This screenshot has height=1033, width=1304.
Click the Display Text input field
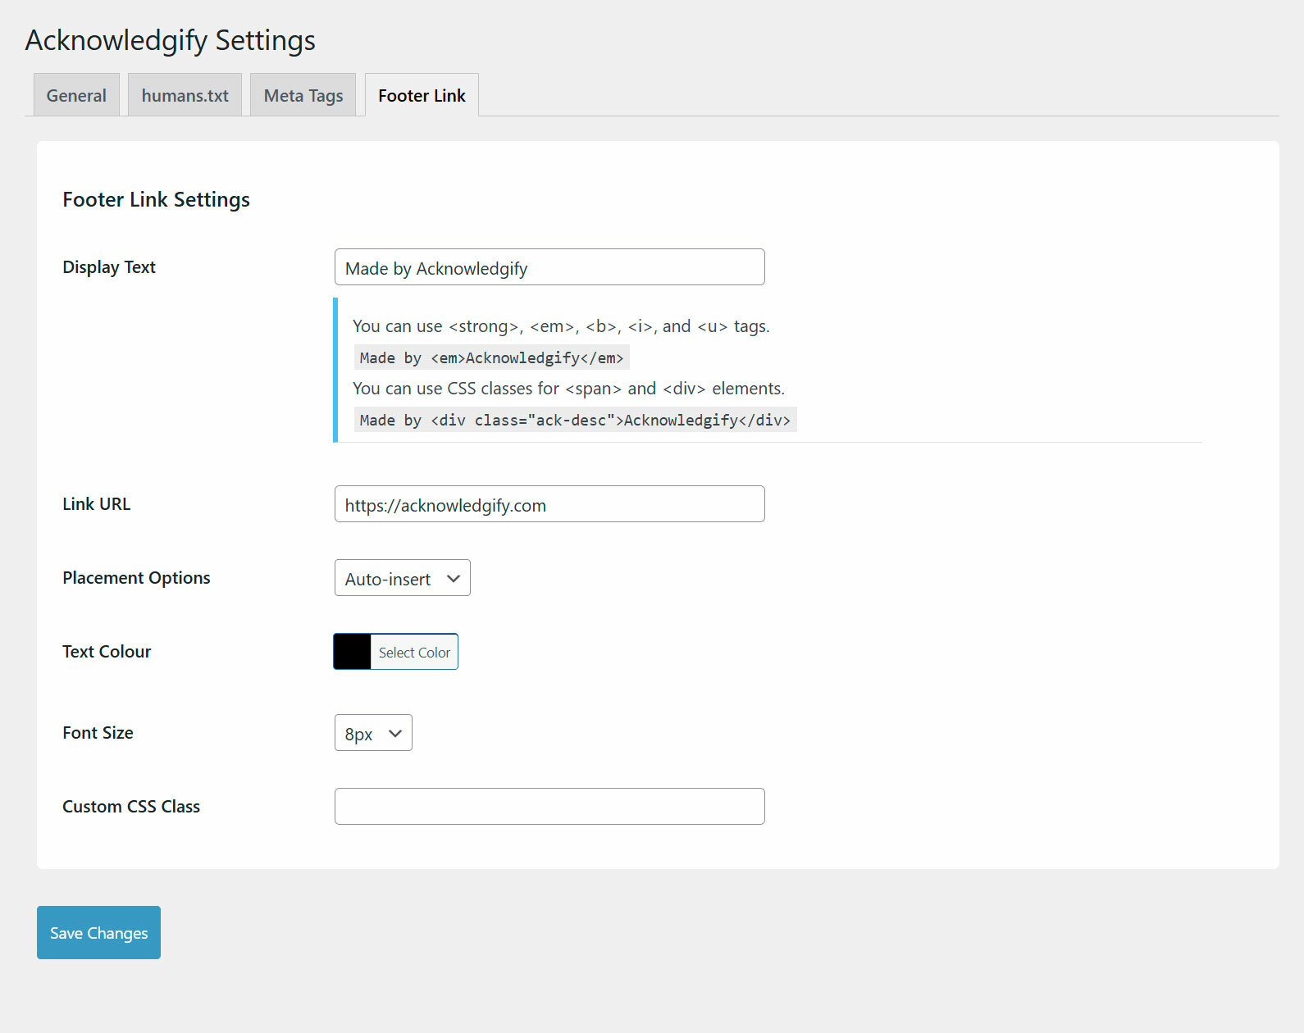point(549,267)
